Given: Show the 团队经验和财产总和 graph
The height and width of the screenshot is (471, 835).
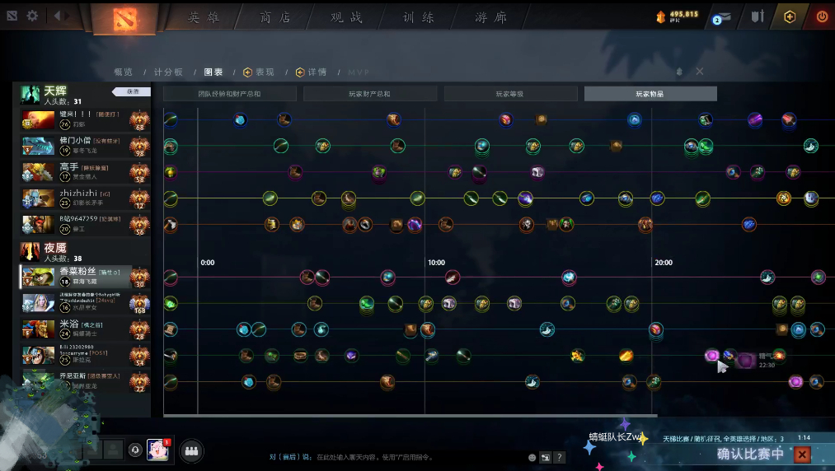Looking at the screenshot, I should [x=229, y=94].
